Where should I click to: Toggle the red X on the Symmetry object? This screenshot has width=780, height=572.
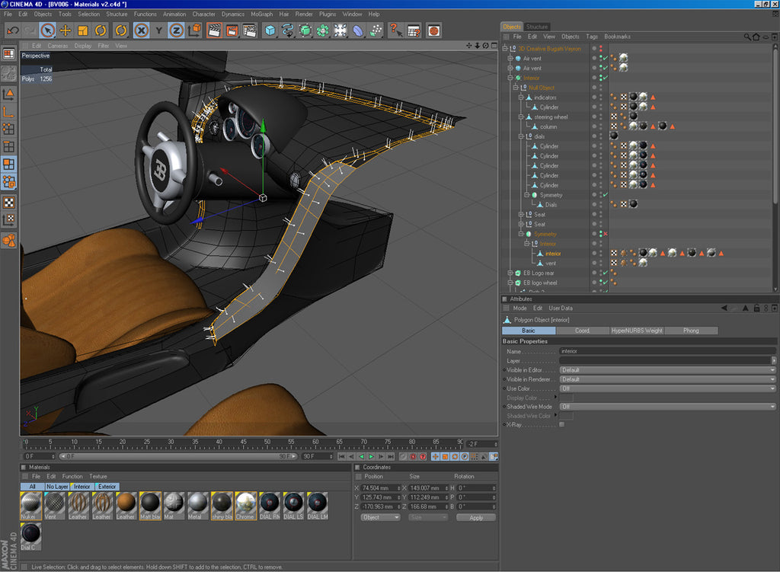coord(605,234)
